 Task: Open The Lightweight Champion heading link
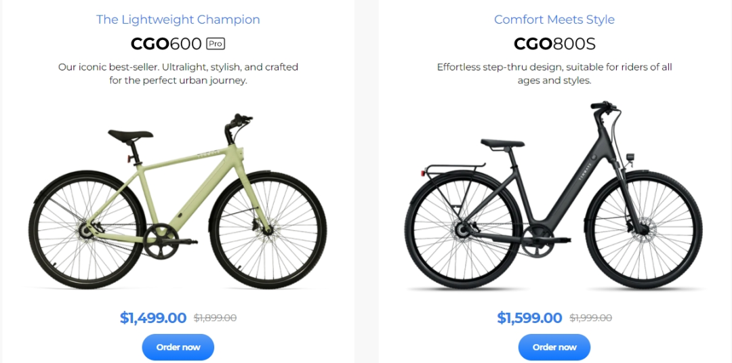coord(178,20)
